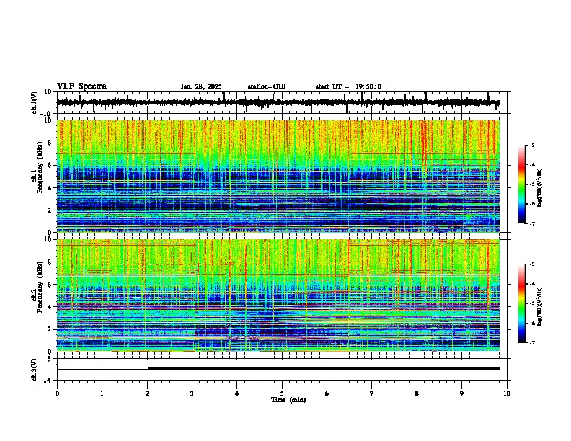Click the "6" tick on ch.1 frequency axis
Viewport: 571px width, 441px height.
click(x=50, y=165)
